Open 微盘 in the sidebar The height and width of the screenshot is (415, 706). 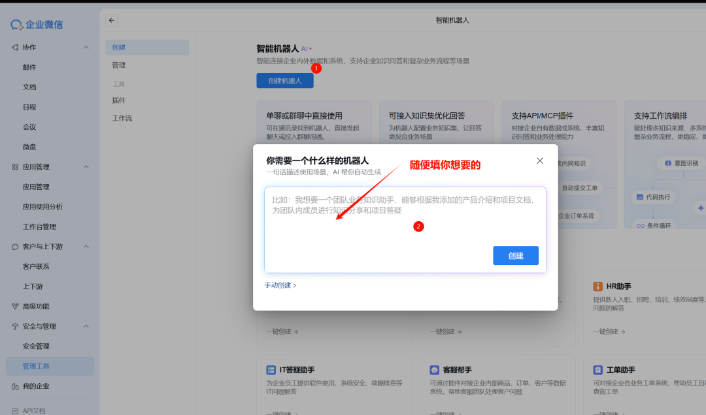pyautogui.click(x=29, y=147)
